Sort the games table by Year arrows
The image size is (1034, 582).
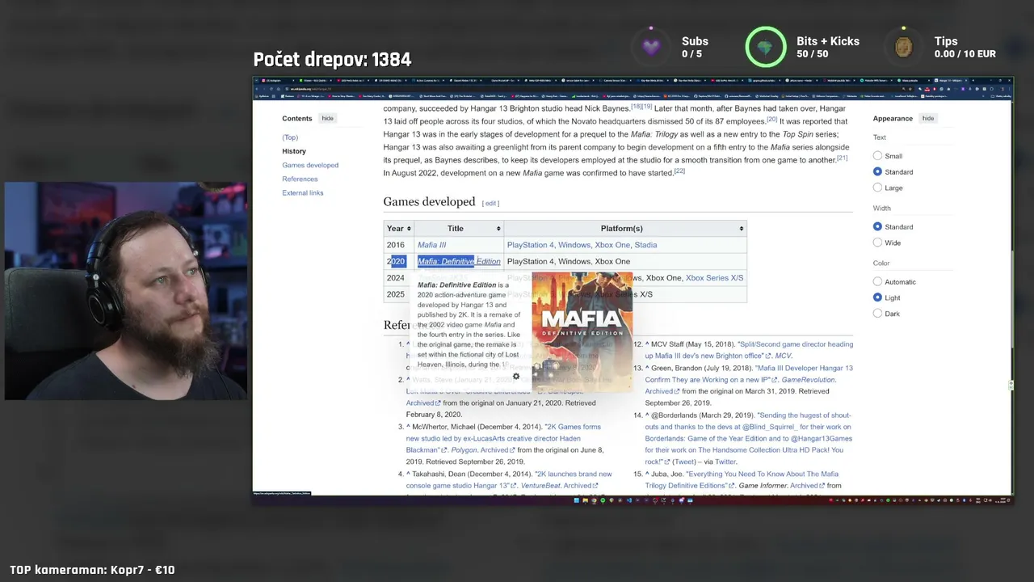click(409, 229)
